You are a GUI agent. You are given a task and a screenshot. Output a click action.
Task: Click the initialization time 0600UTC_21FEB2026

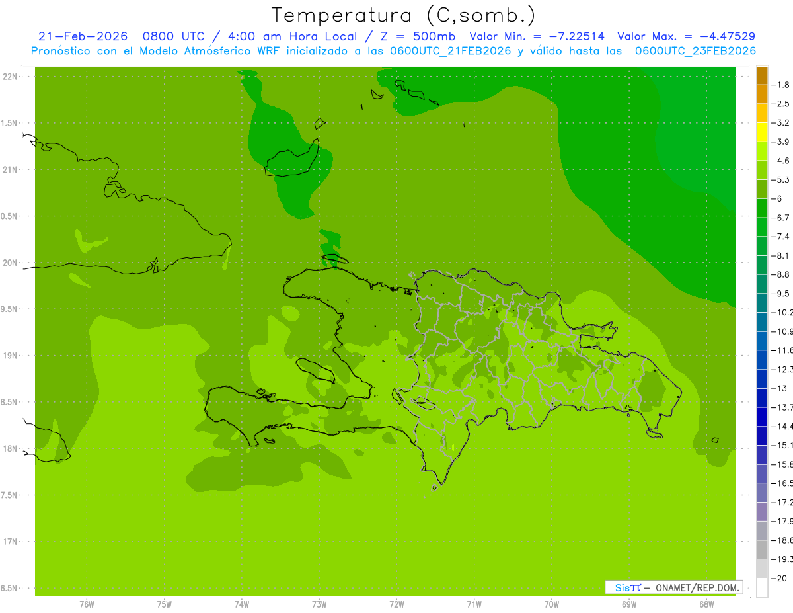(450, 51)
